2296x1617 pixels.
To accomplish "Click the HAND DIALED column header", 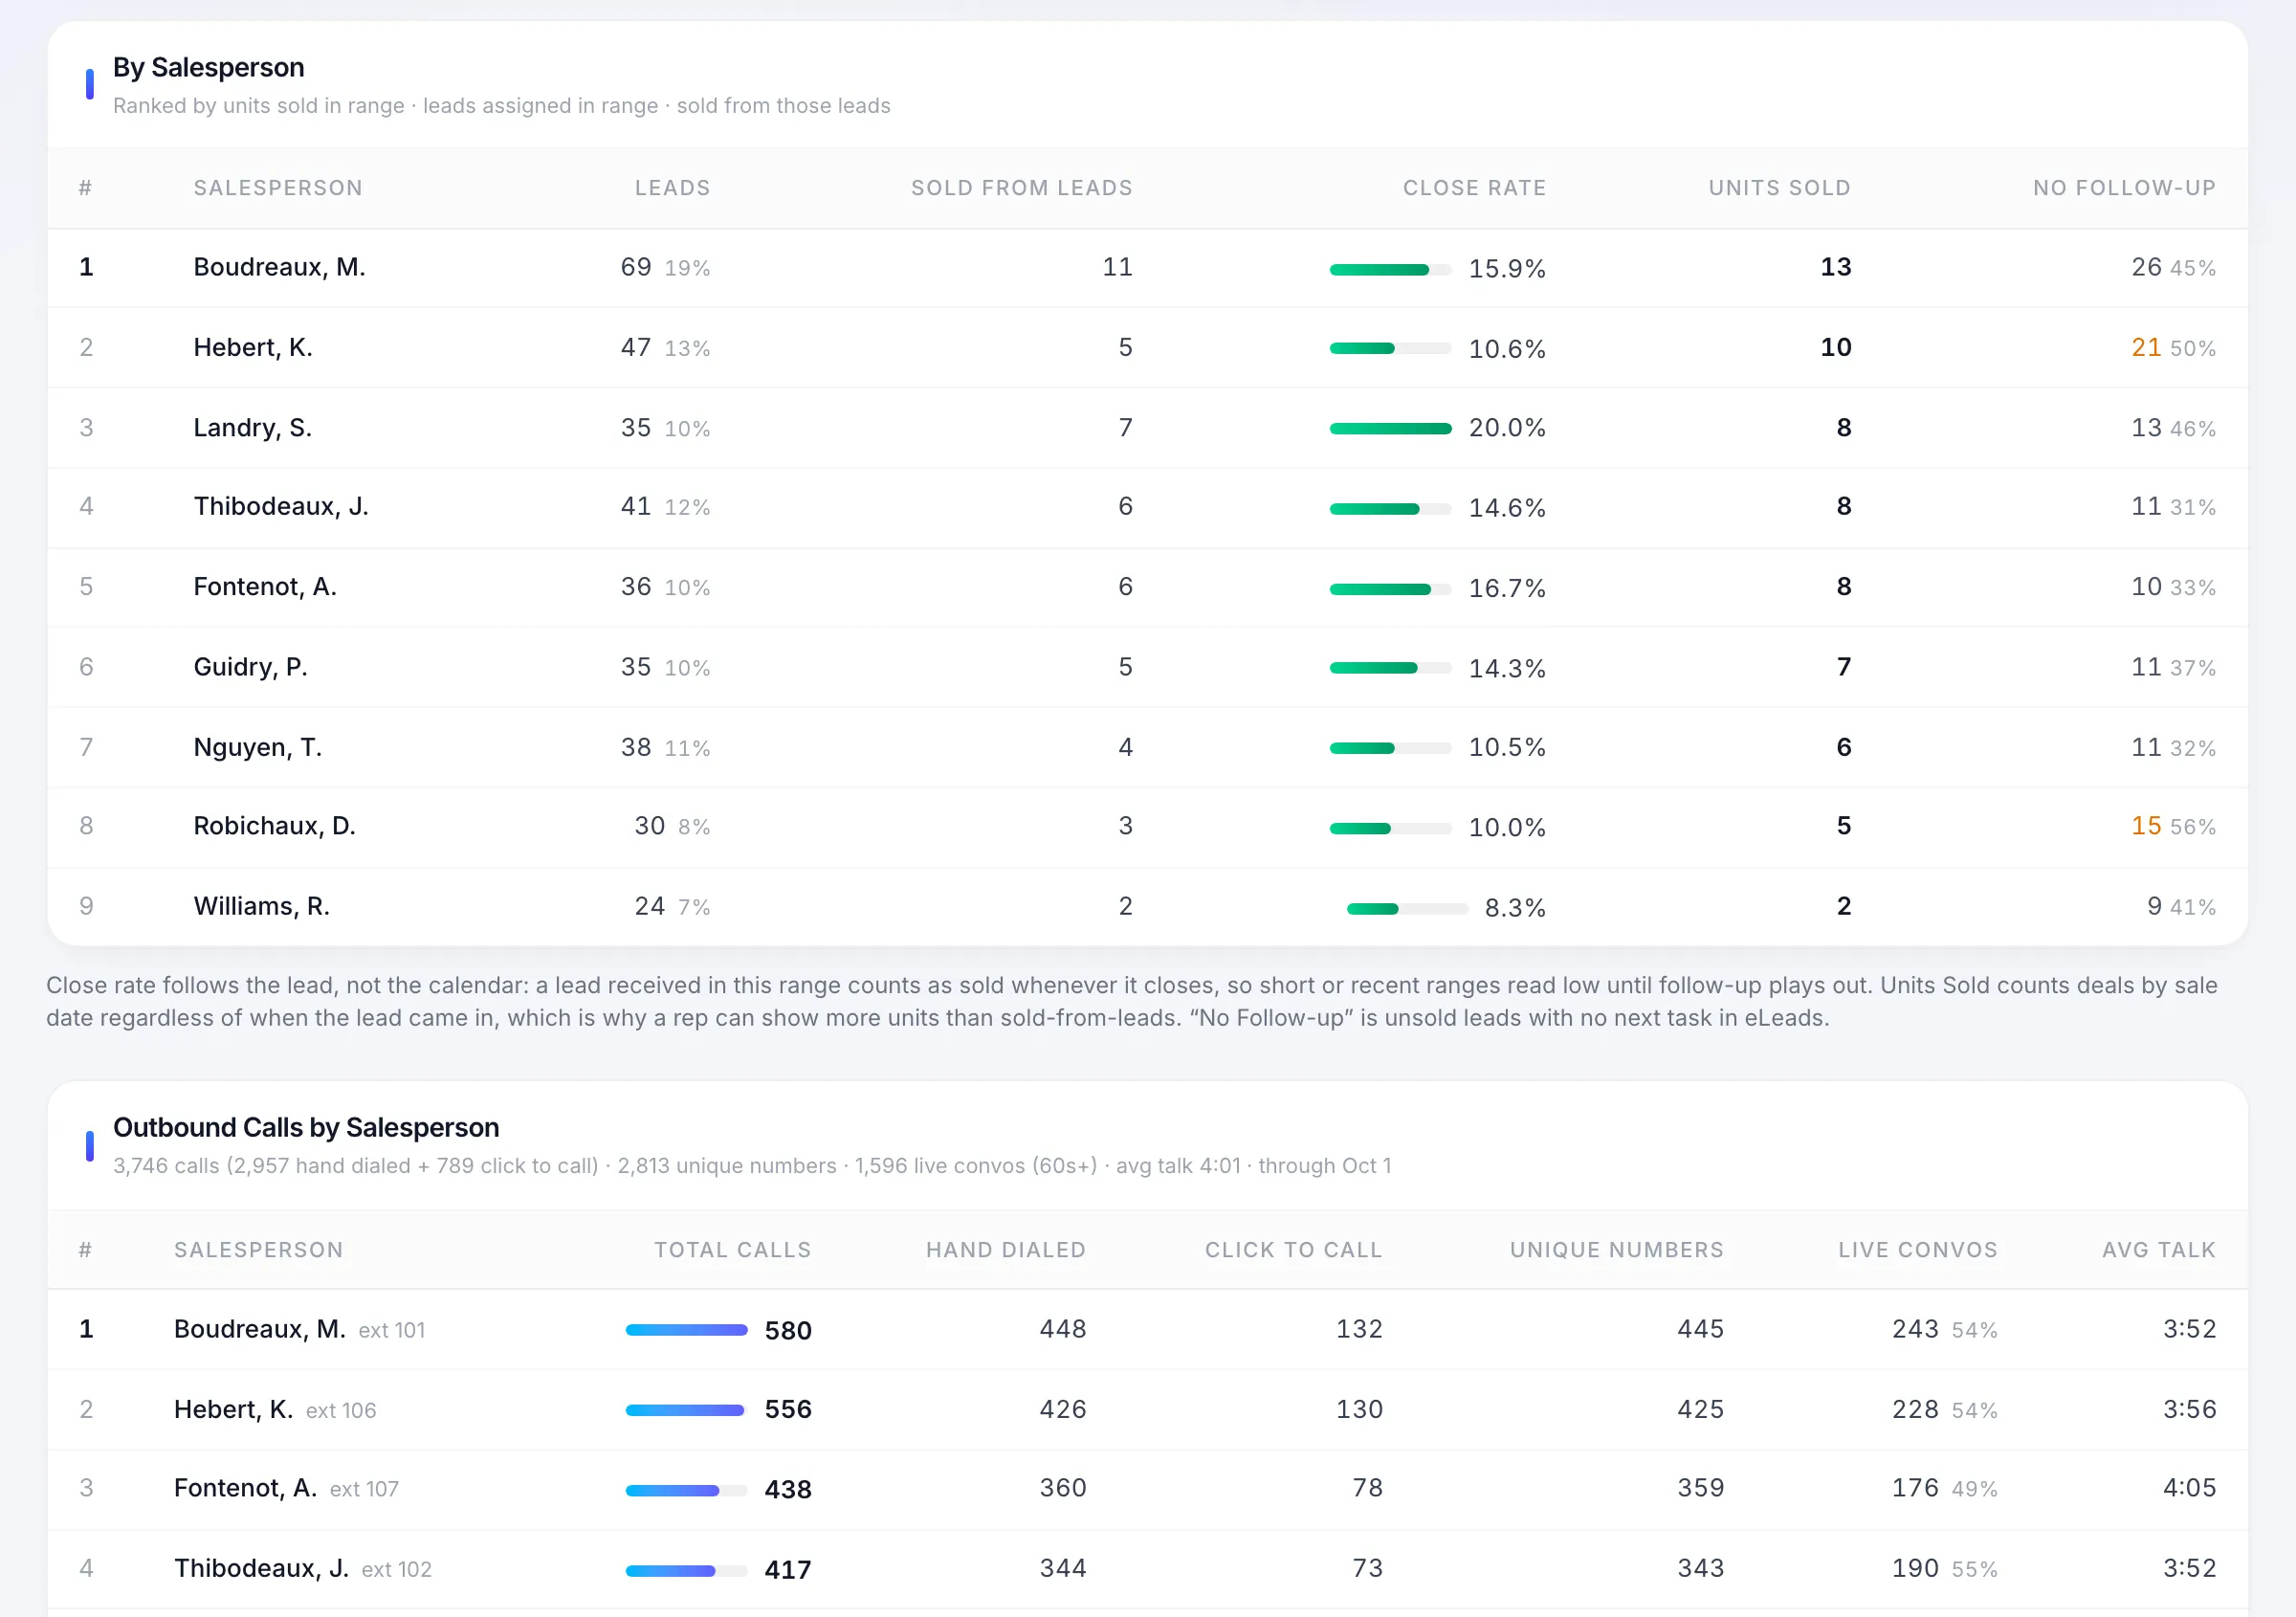I will [x=1005, y=1250].
